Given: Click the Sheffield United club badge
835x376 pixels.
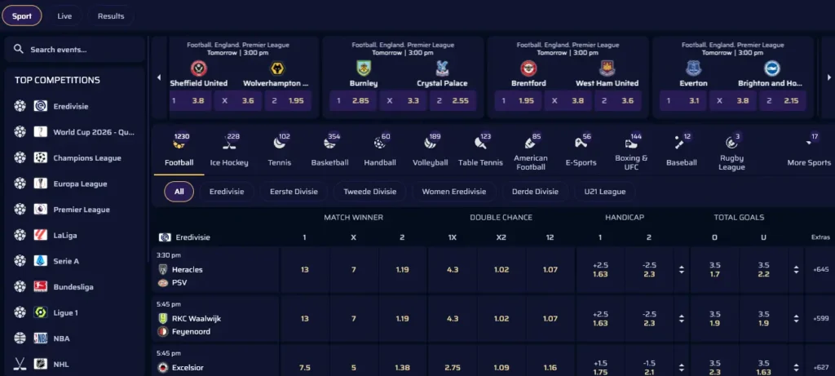Looking at the screenshot, I should 199,69.
